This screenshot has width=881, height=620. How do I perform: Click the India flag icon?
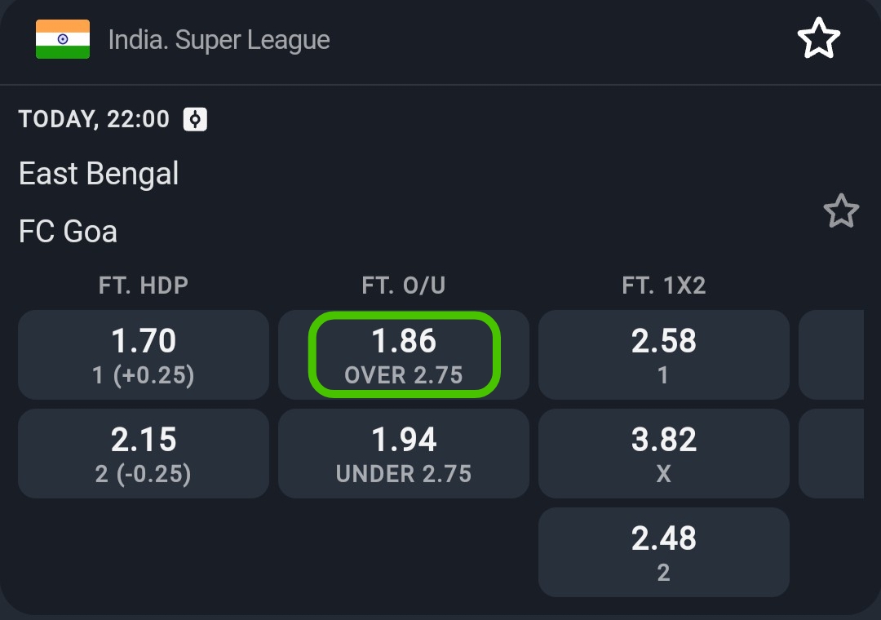(x=63, y=39)
